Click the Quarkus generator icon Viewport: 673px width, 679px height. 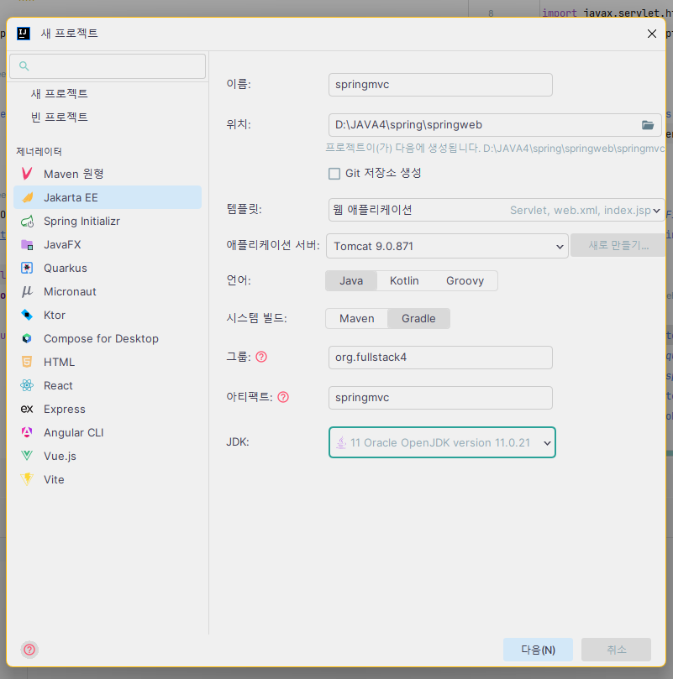(27, 268)
